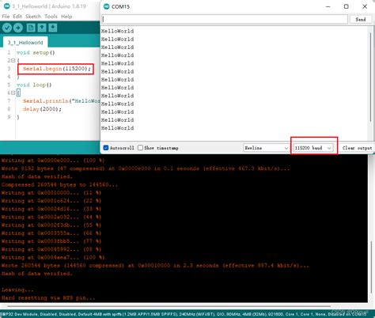Click Arduino logo in COM15 title bar

(107, 6)
